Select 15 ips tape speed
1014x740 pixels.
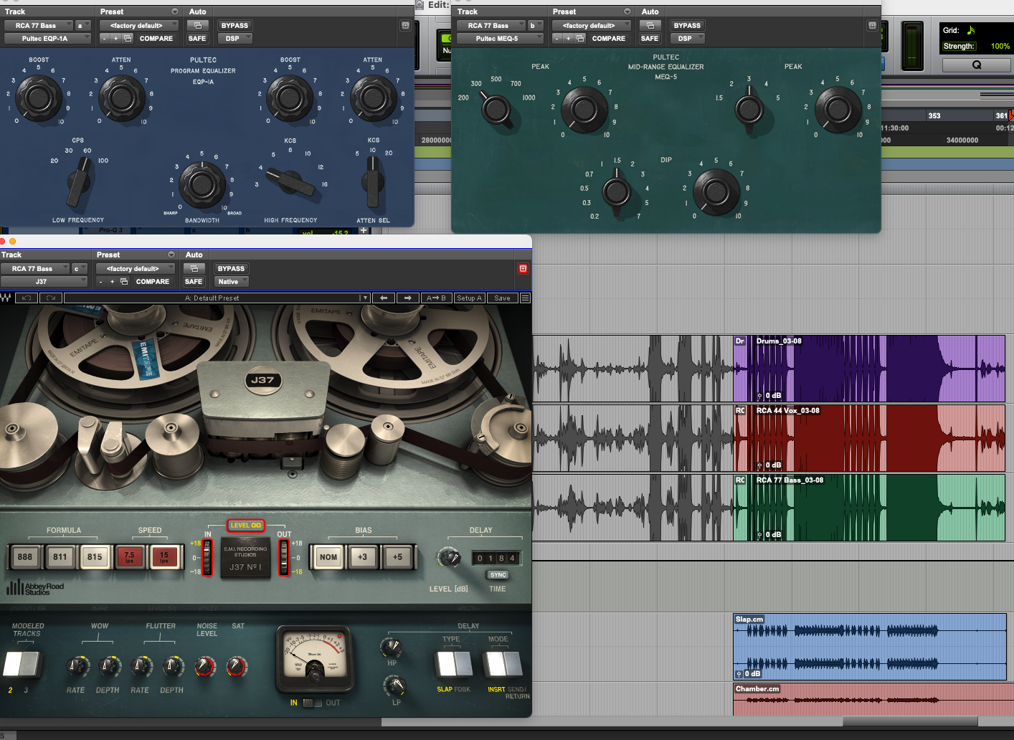[x=164, y=556]
